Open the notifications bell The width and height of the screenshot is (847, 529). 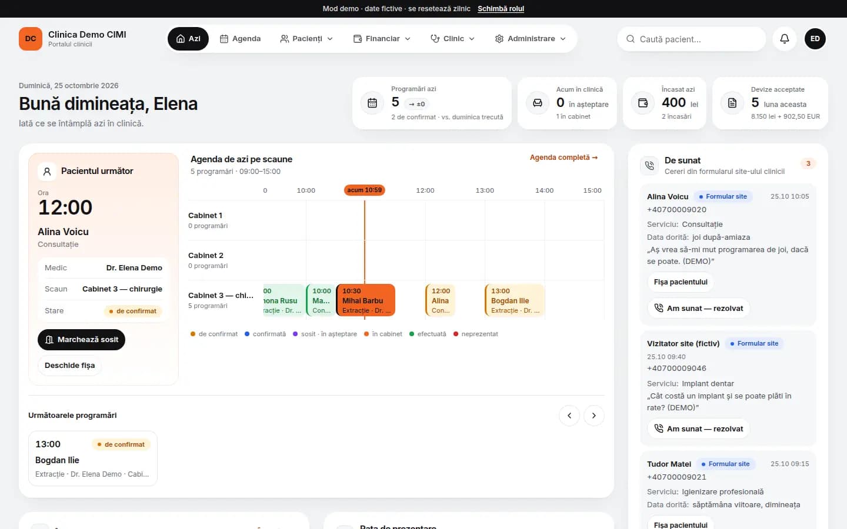pyautogui.click(x=785, y=39)
